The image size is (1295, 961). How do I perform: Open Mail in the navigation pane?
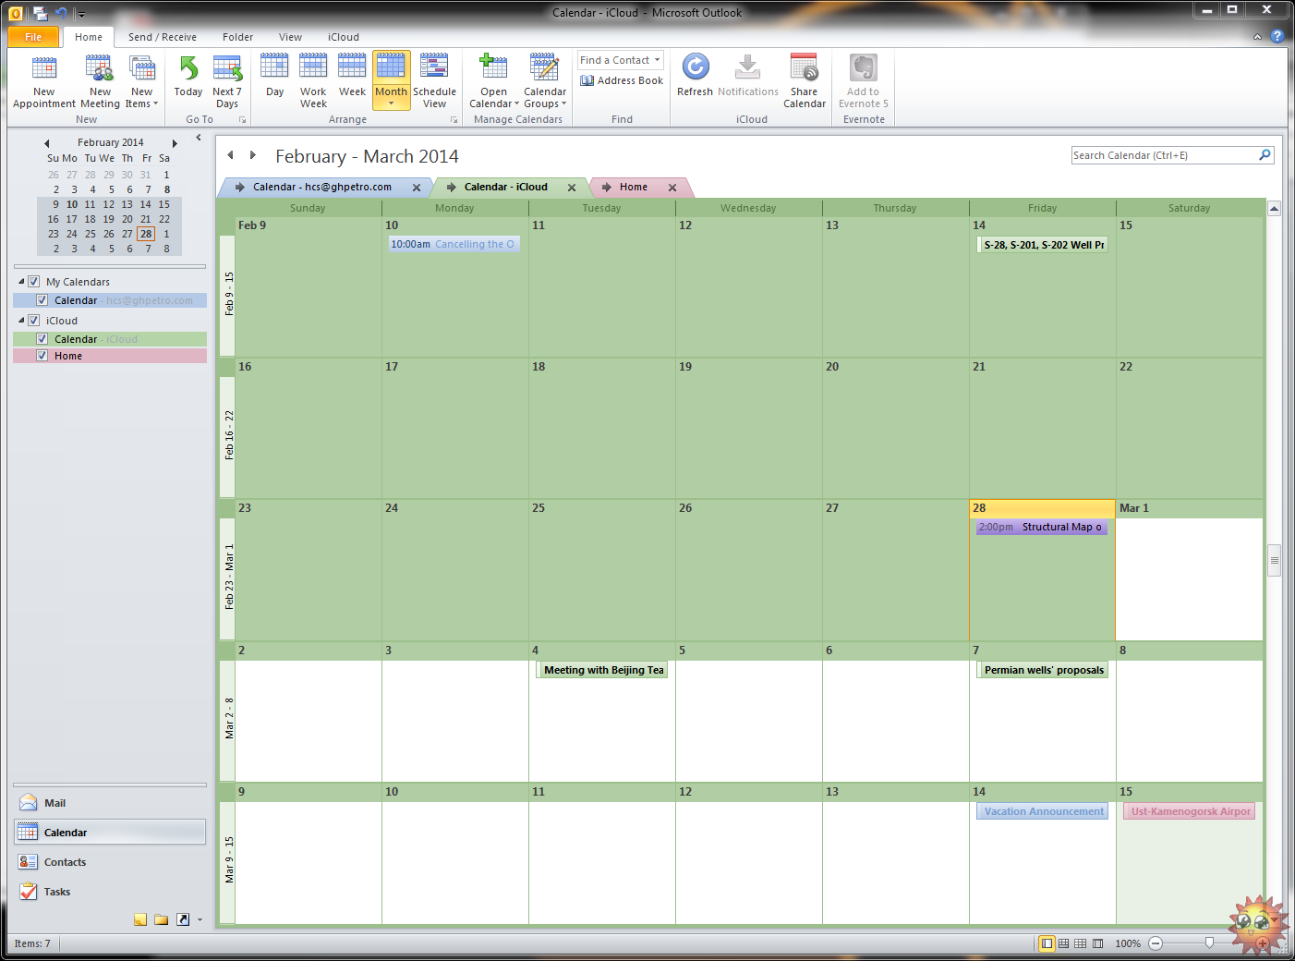tap(110, 803)
